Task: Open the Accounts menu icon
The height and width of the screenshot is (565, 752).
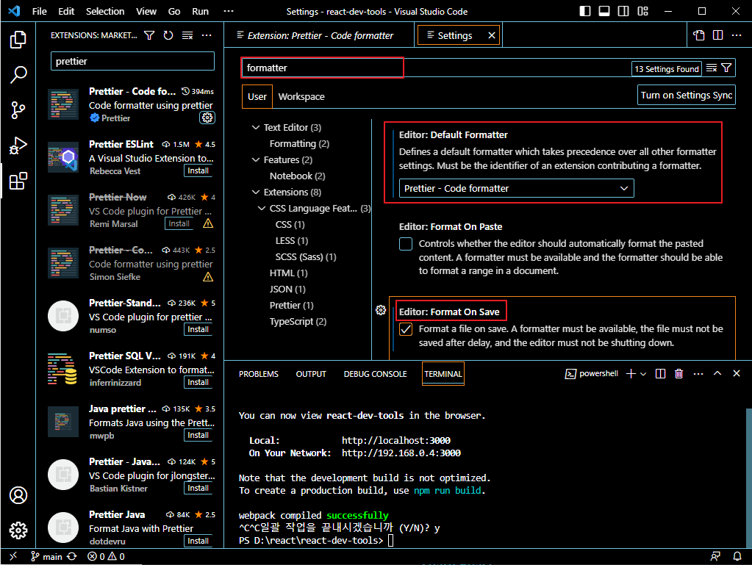Action: (x=18, y=495)
